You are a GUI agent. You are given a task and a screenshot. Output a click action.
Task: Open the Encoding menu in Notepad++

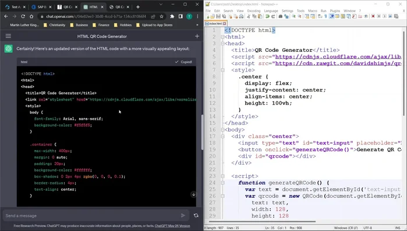[x=254, y=11]
